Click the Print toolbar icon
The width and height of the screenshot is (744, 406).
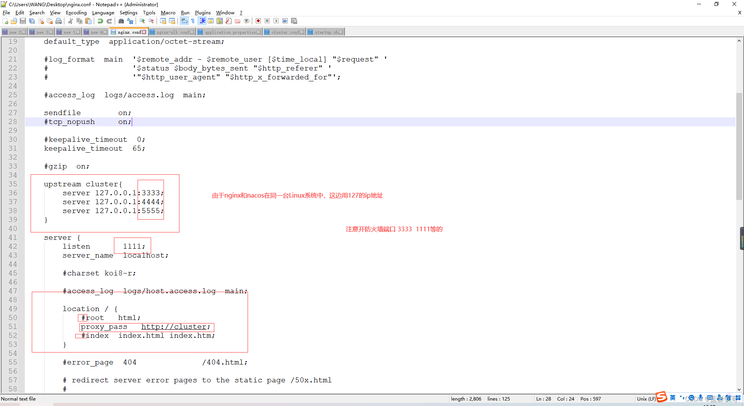tap(59, 21)
